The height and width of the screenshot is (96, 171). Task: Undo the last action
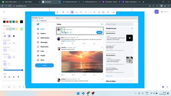(x=20, y=87)
